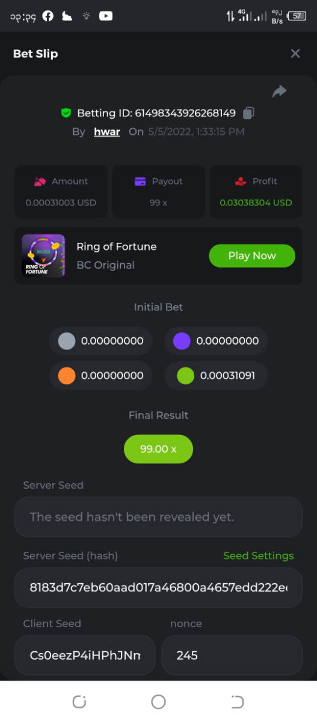Click the Play Now button
317x723 pixels.
[252, 255]
